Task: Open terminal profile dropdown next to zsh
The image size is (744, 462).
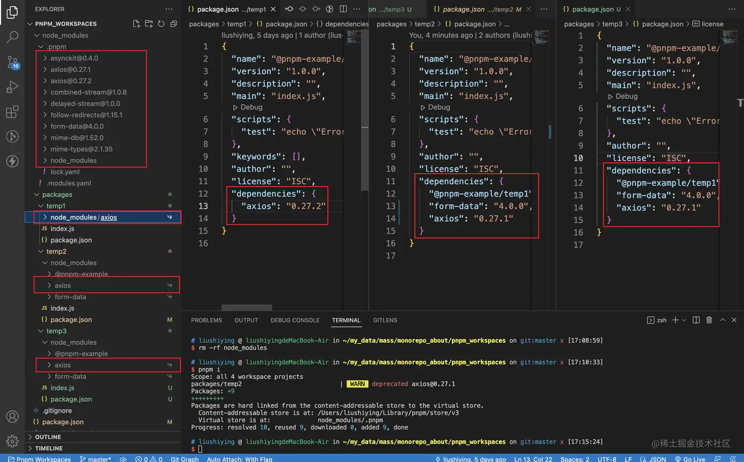Action: pyautogui.click(x=683, y=320)
